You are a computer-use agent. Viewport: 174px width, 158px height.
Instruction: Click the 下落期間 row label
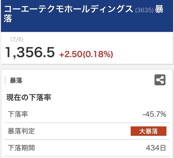tap(21, 148)
